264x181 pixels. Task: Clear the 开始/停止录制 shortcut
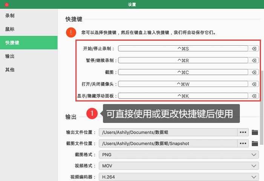(254, 49)
